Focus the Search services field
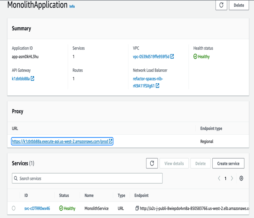 [x=87, y=178]
